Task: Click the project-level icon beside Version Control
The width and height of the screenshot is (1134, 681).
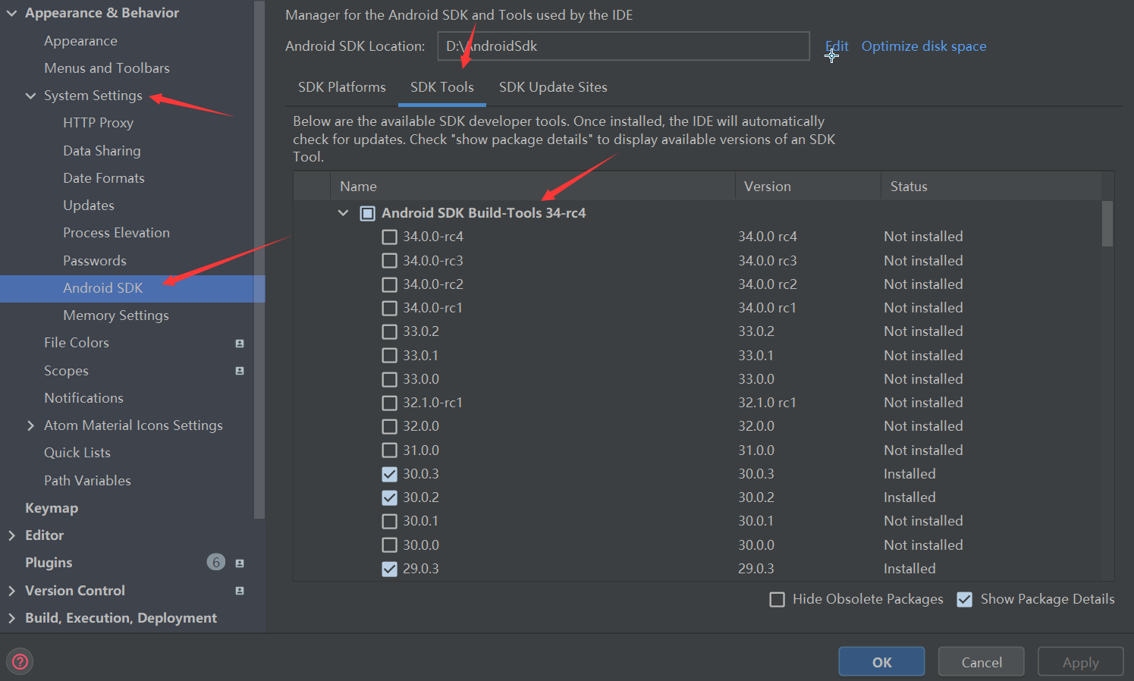Action: click(240, 591)
